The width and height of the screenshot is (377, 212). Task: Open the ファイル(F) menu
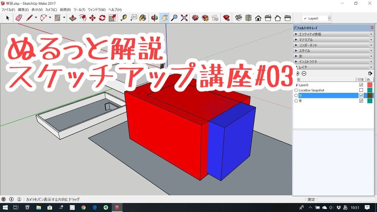(x=8, y=10)
